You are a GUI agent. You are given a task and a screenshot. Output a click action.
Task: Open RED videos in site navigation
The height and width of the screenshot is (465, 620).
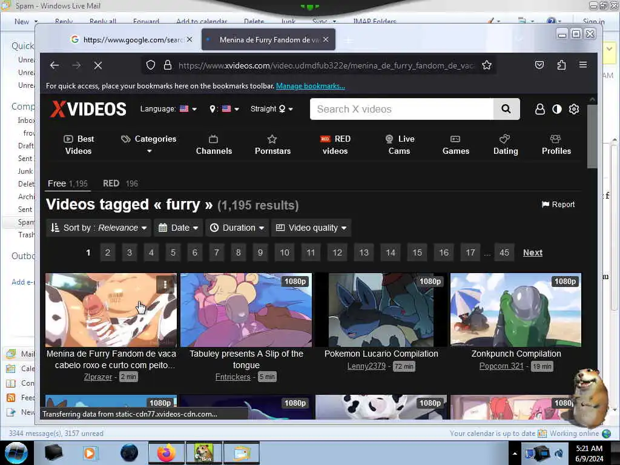pyautogui.click(x=335, y=145)
